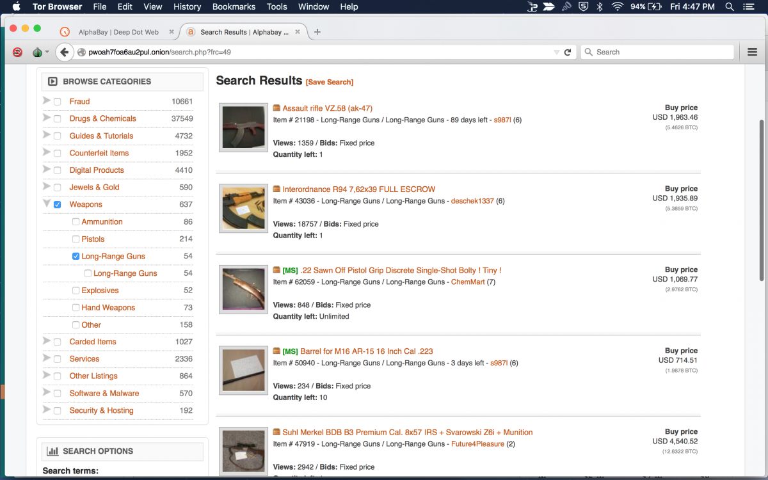Open the Tor onion button

pos(38,52)
